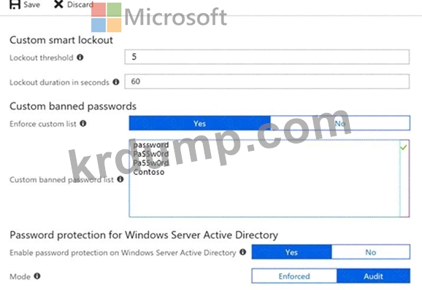The height and width of the screenshot is (290, 422).
Task: Switch Mode to Enforced
Action: (294, 276)
